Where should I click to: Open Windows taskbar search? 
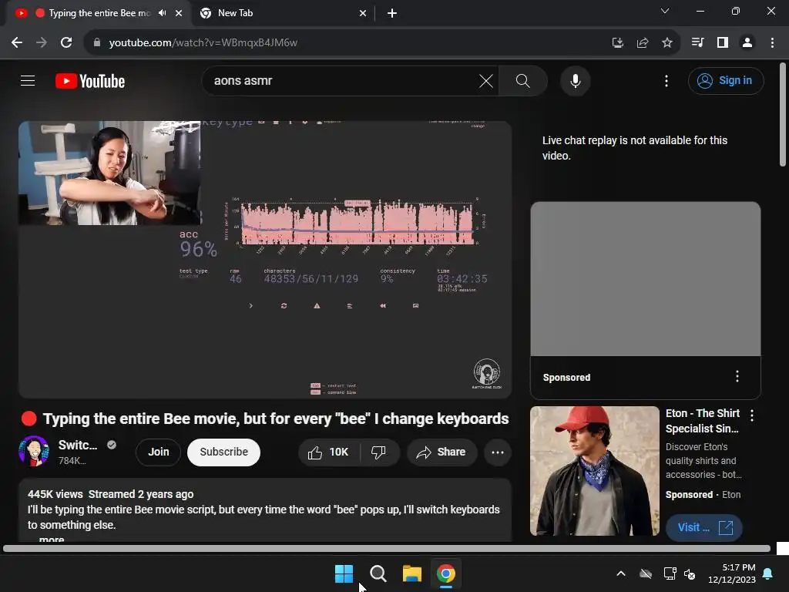378,573
